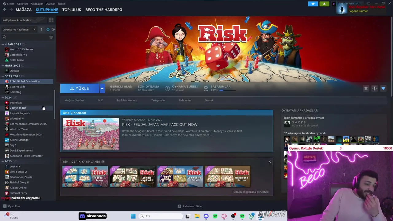
Task: Open the game settings gear icon
Action: coord(366,88)
